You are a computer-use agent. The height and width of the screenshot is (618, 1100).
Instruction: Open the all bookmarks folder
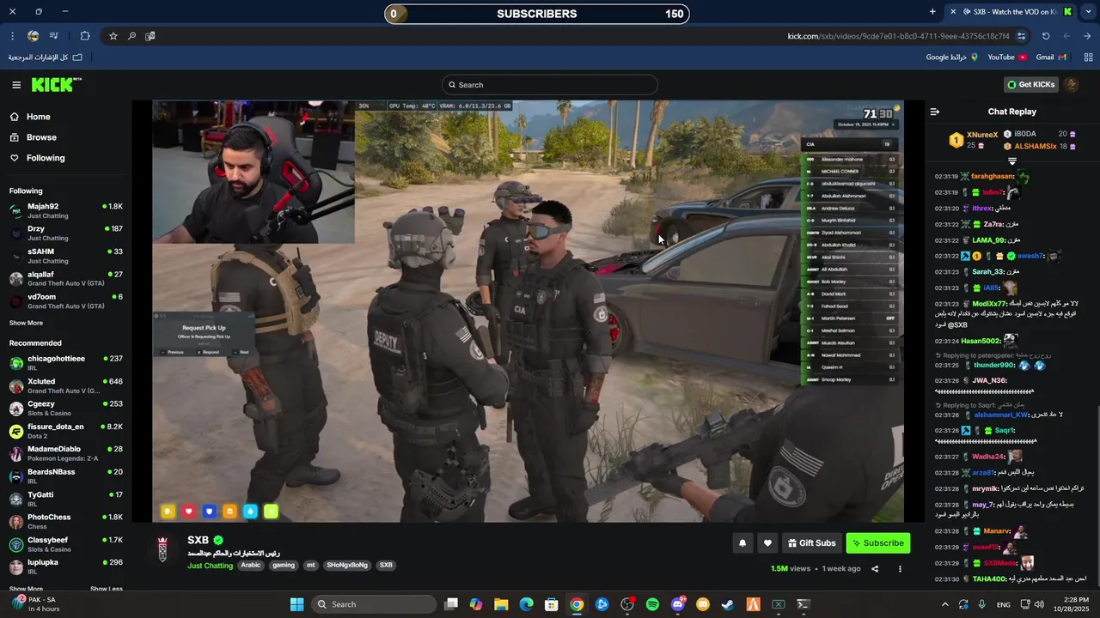45,58
